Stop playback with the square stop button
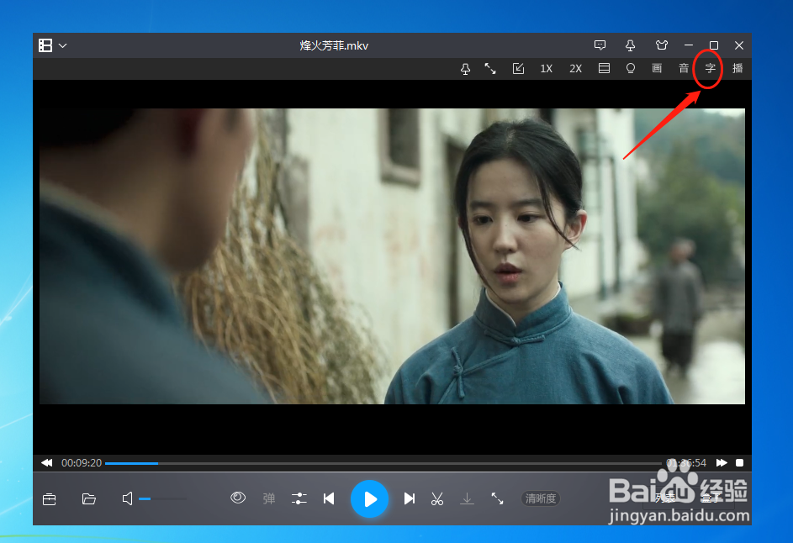 739,462
